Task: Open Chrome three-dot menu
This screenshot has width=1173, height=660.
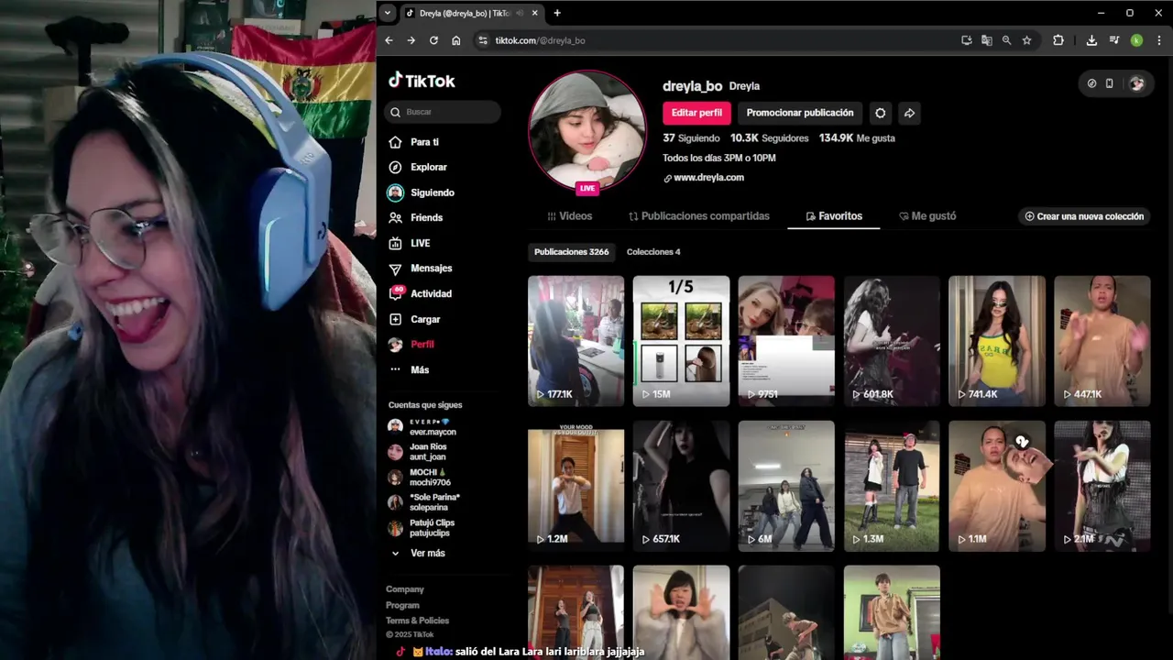Action: [1159, 40]
